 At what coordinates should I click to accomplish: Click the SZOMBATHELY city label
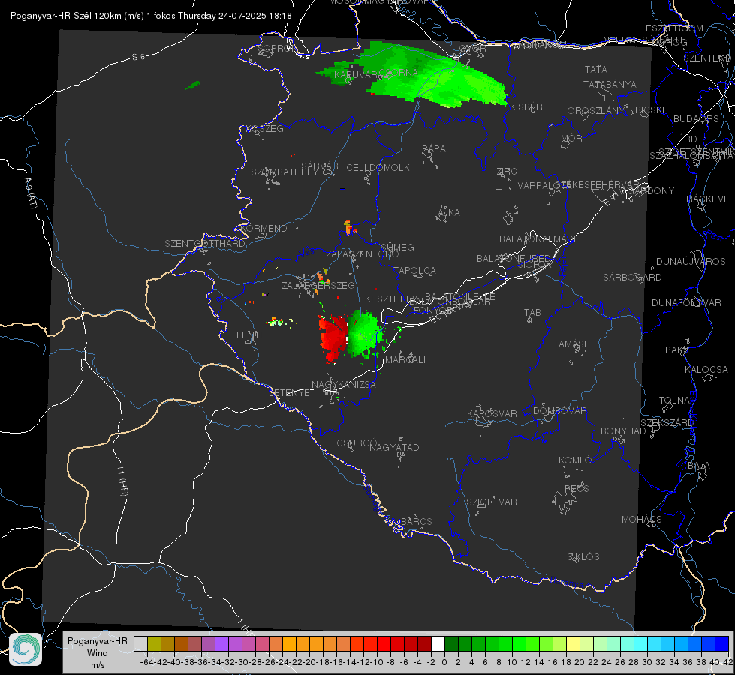[x=285, y=172]
